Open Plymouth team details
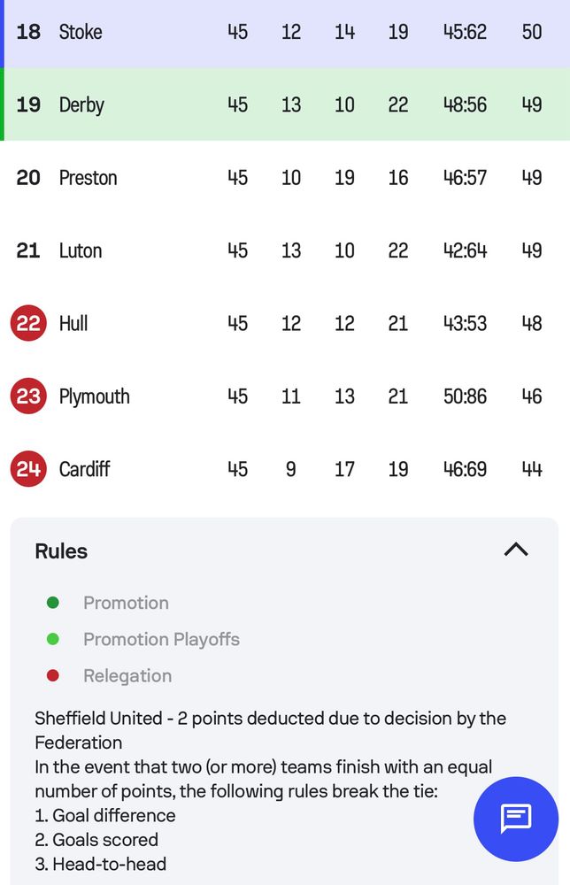 pos(95,396)
